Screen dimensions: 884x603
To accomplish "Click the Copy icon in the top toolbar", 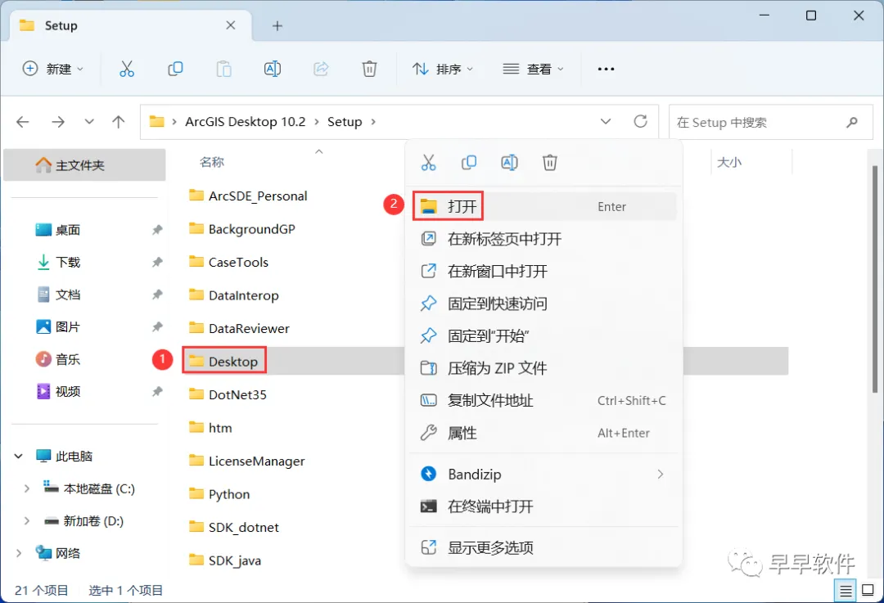I will pos(175,69).
